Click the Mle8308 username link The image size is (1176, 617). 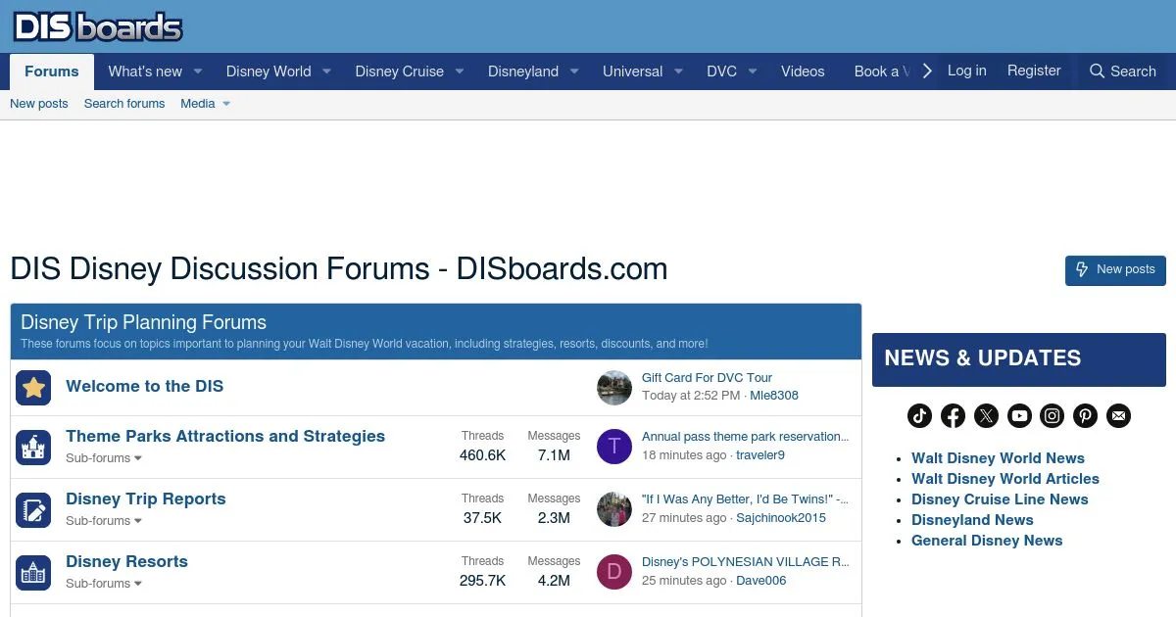(774, 396)
